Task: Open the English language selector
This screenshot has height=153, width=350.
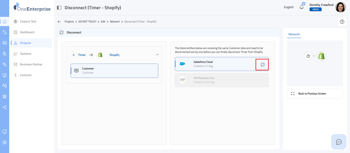Action: (x=289, y=7)
